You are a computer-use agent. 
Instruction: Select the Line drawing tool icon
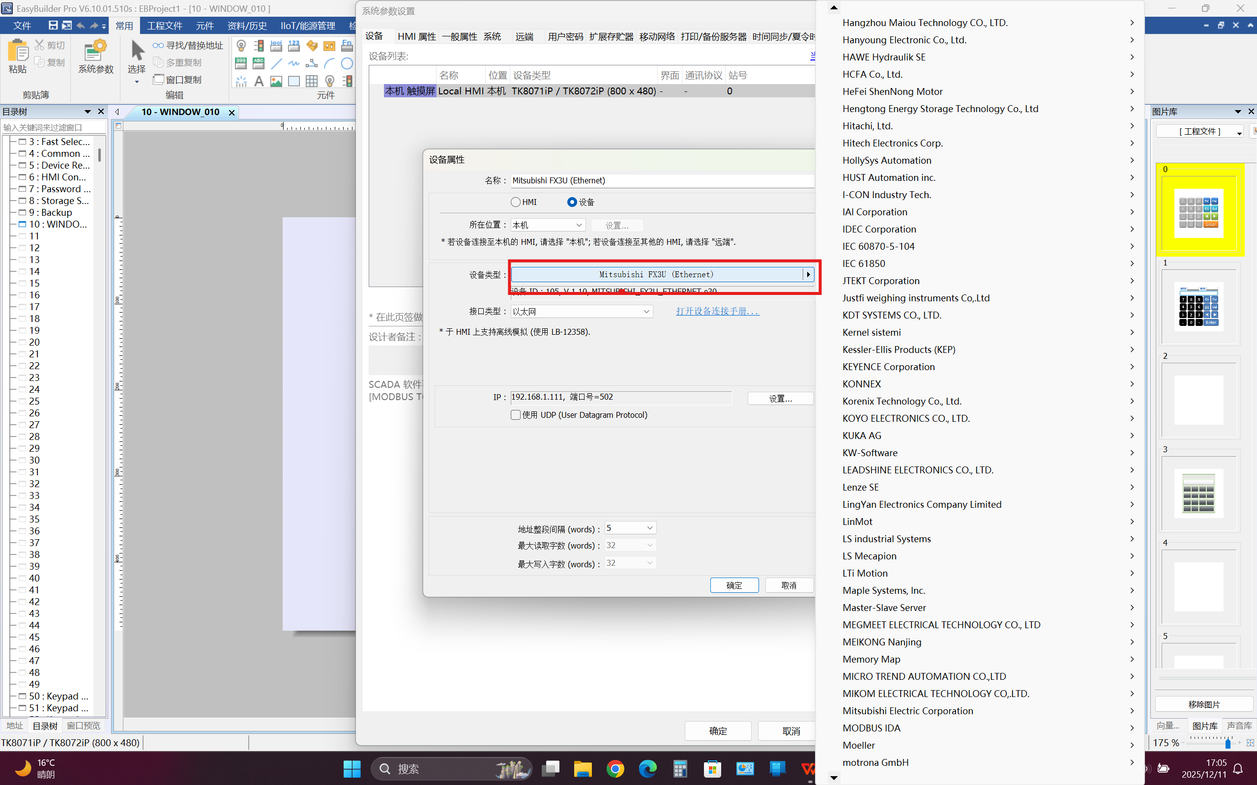click(276, 63)
